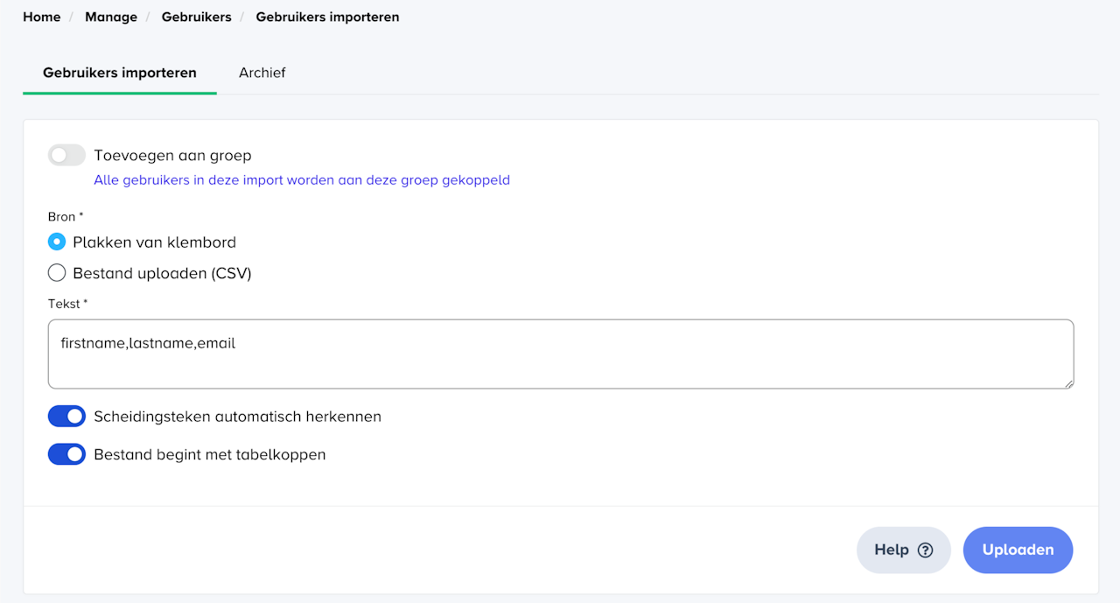Click the Help button

tap(903, 550)
